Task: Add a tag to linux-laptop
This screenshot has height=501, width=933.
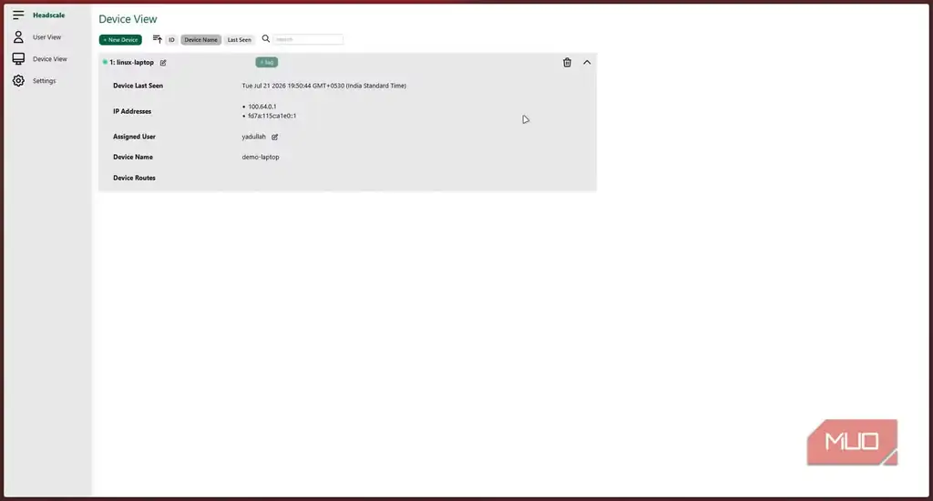Action: click(x=267, y=62)
